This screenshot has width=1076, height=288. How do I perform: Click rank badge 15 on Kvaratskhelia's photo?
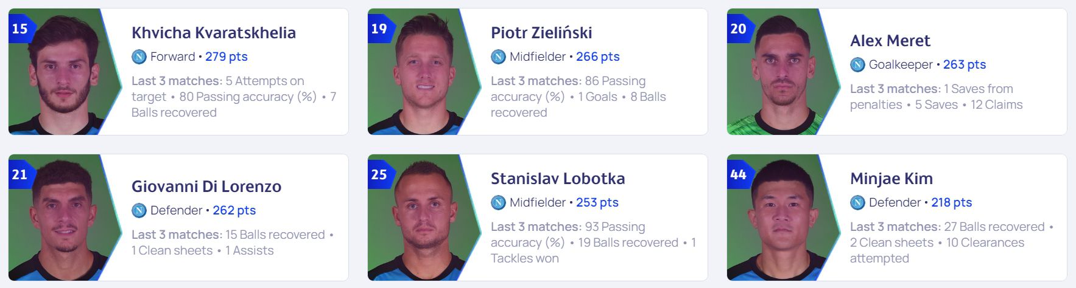[21, 29]
